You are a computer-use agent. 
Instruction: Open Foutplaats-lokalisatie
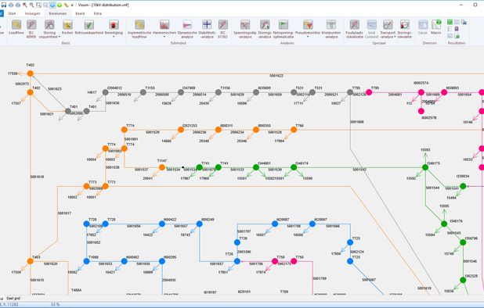point(354,29)
